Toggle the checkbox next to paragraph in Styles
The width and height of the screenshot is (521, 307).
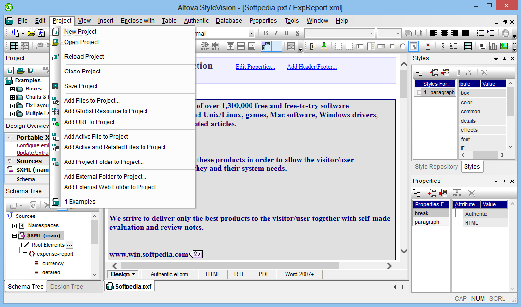coord(419,92)
